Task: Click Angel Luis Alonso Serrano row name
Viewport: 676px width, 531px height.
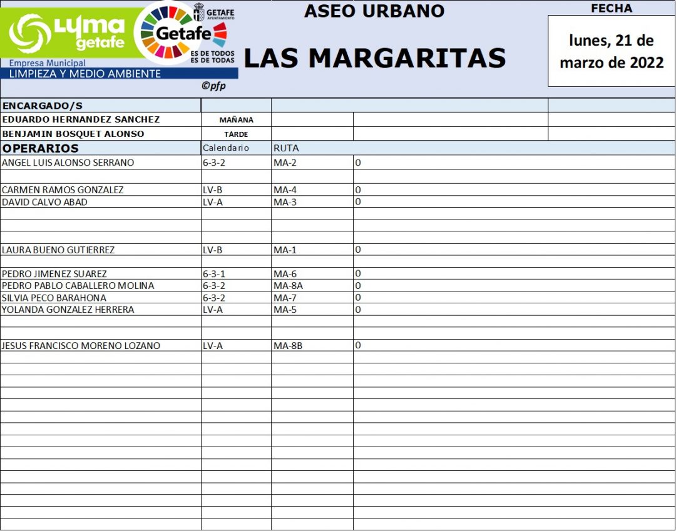Action: tap(68, 163)
